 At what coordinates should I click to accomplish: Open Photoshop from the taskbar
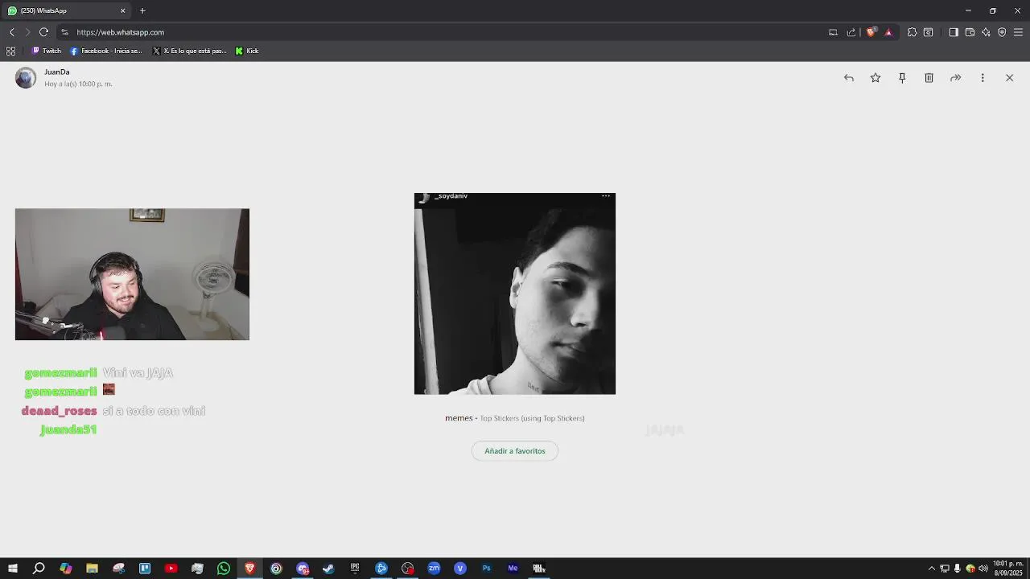tap(486, 569)
